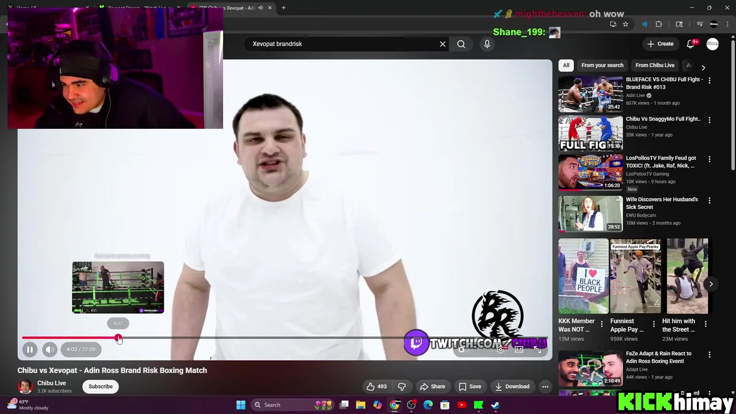Open options for Funniest Apple Pay short
This screenshot has height=414, width=736.
[654, 324]
